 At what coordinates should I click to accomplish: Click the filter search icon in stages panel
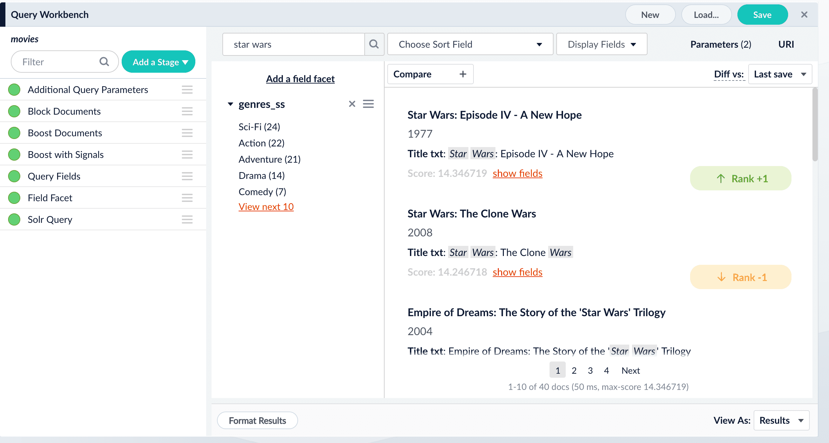(x=104, y=62)
